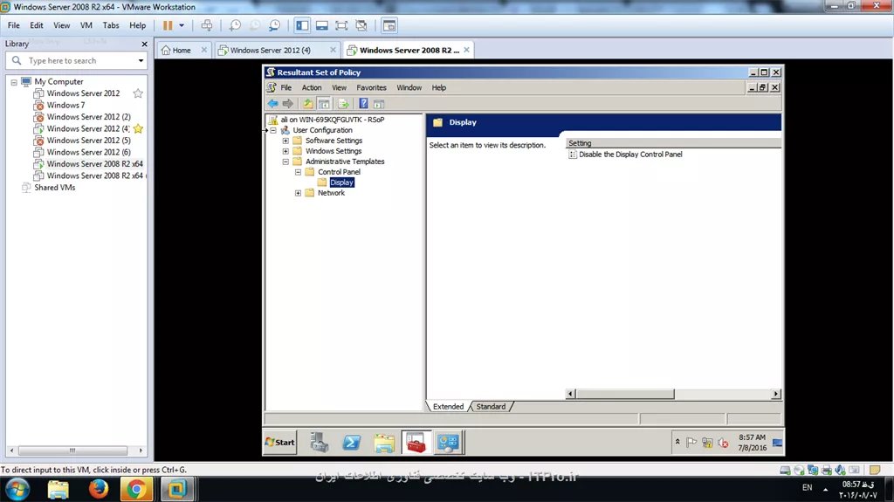
Task: Click the Setting column header
Action: click(x=673, y=143)
